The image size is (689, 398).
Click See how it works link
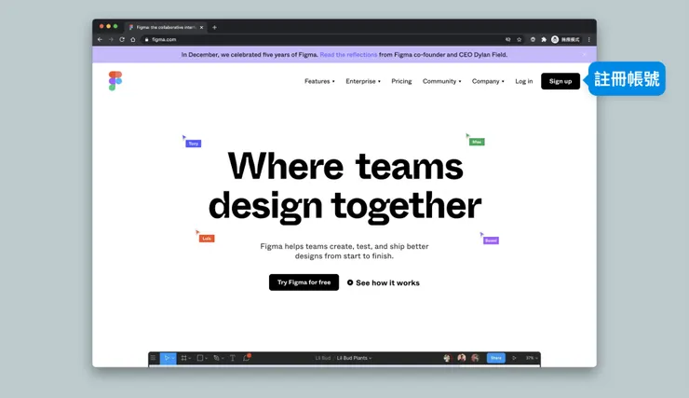click(387, 282)
